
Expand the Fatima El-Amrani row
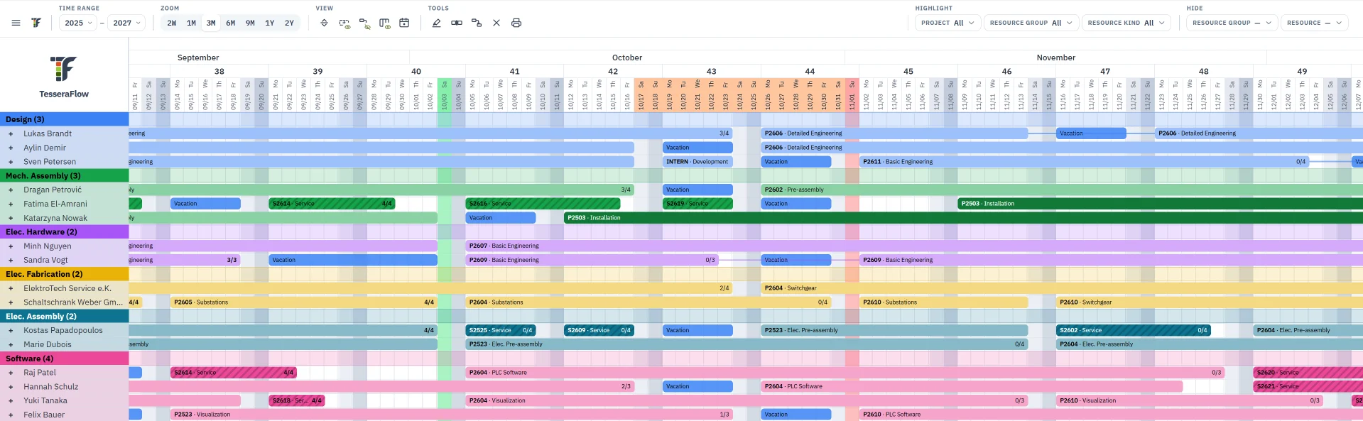click(x=11, y=204)
